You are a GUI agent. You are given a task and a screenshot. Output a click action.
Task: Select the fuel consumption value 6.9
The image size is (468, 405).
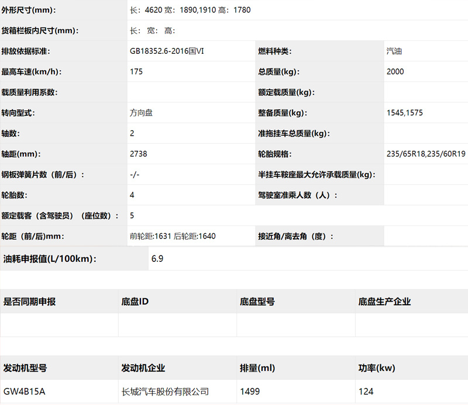click(x=157, y=258)
